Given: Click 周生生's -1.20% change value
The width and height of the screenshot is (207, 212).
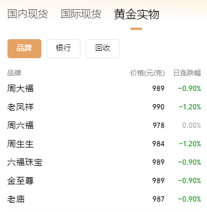Looking at the screenshot, I should (190, 144).
